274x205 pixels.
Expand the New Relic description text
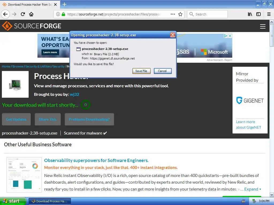[253, 189]
